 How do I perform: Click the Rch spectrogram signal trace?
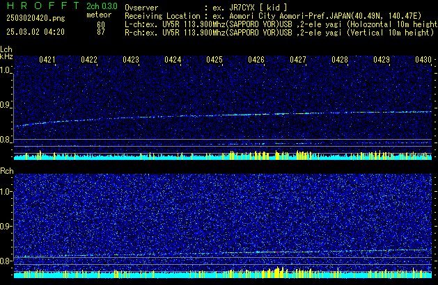(223, 252)
